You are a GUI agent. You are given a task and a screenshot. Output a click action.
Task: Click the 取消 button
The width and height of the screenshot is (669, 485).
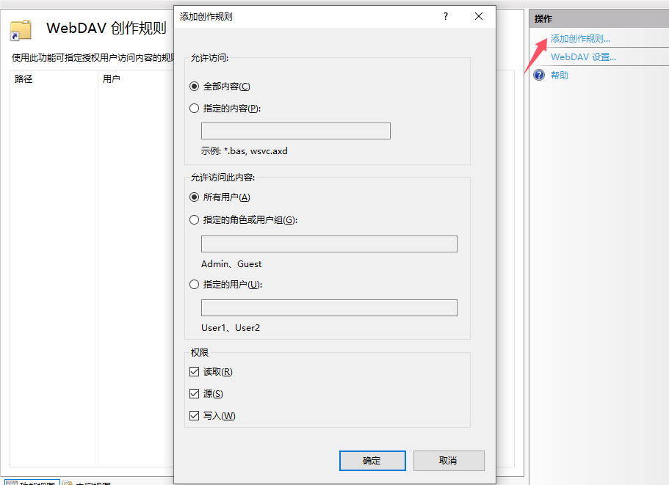449,461
